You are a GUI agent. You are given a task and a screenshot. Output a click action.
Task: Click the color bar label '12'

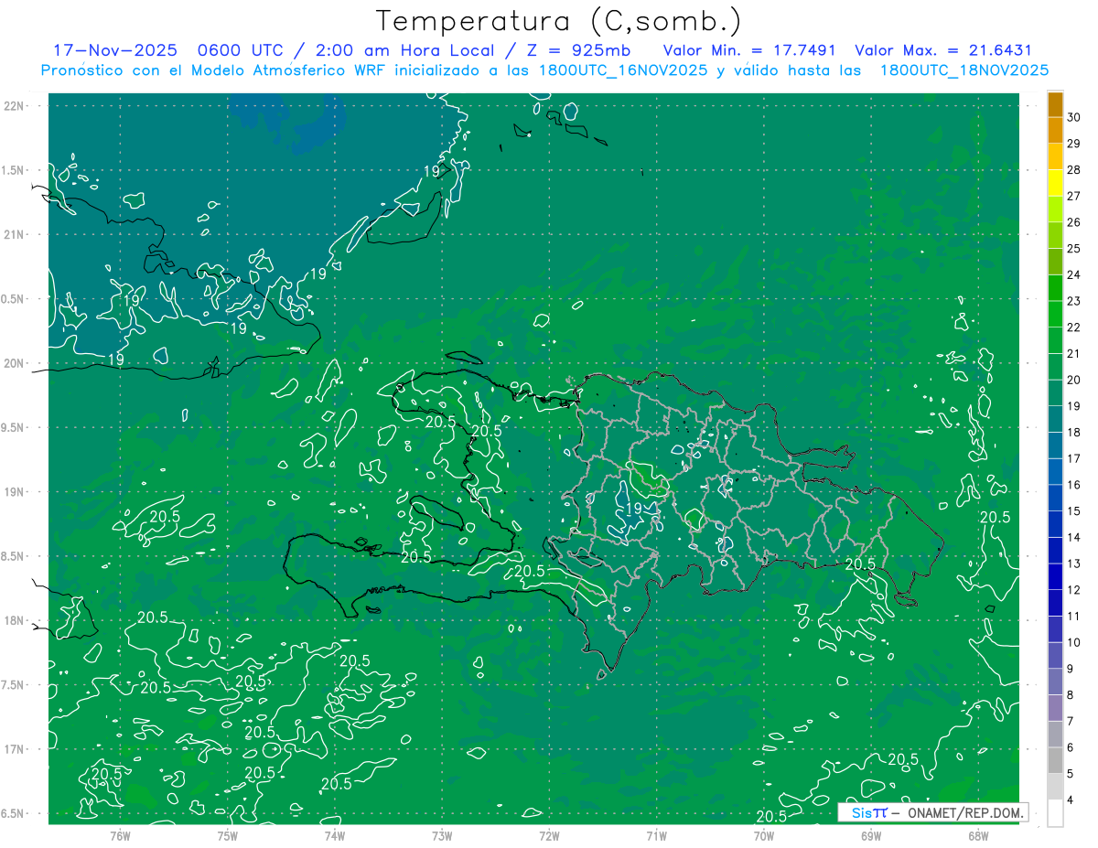(x=1073, y=590)
